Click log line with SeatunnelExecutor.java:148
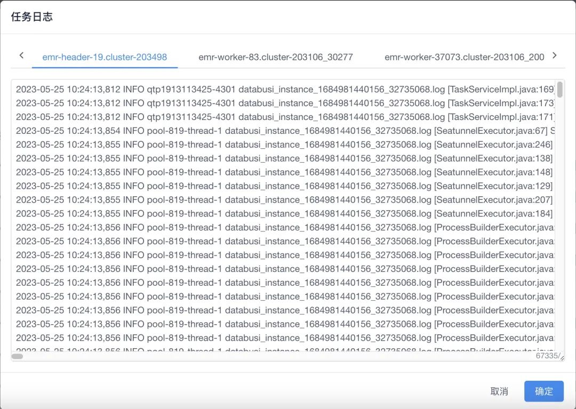Viewport: 576px width, 409px height. tap(285, 172)
